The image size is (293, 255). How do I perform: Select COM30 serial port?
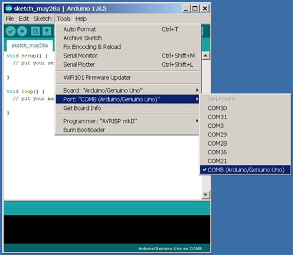click(x=245, y=108)
